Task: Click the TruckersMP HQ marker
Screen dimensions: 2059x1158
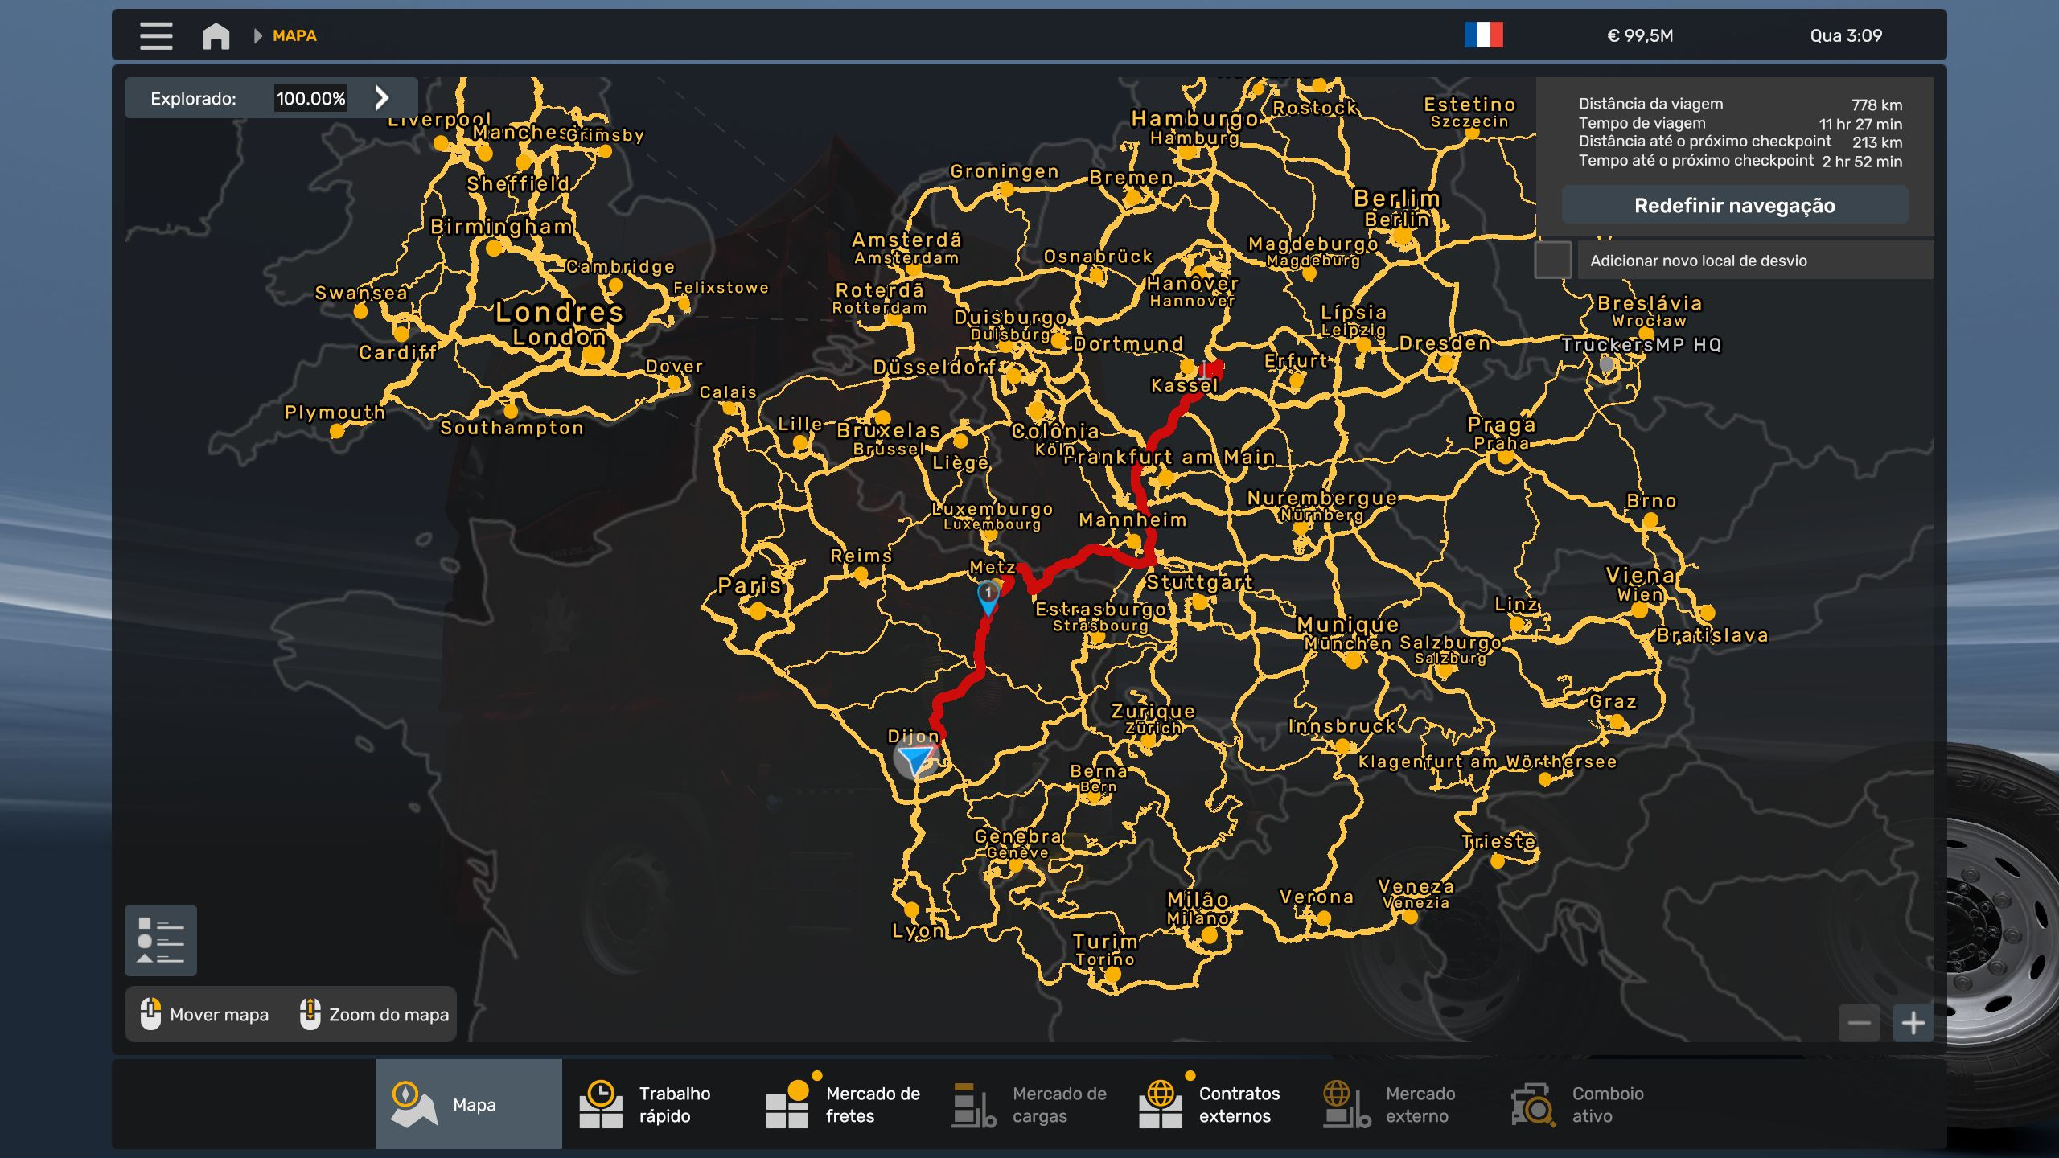Action: click(1606, 364)
